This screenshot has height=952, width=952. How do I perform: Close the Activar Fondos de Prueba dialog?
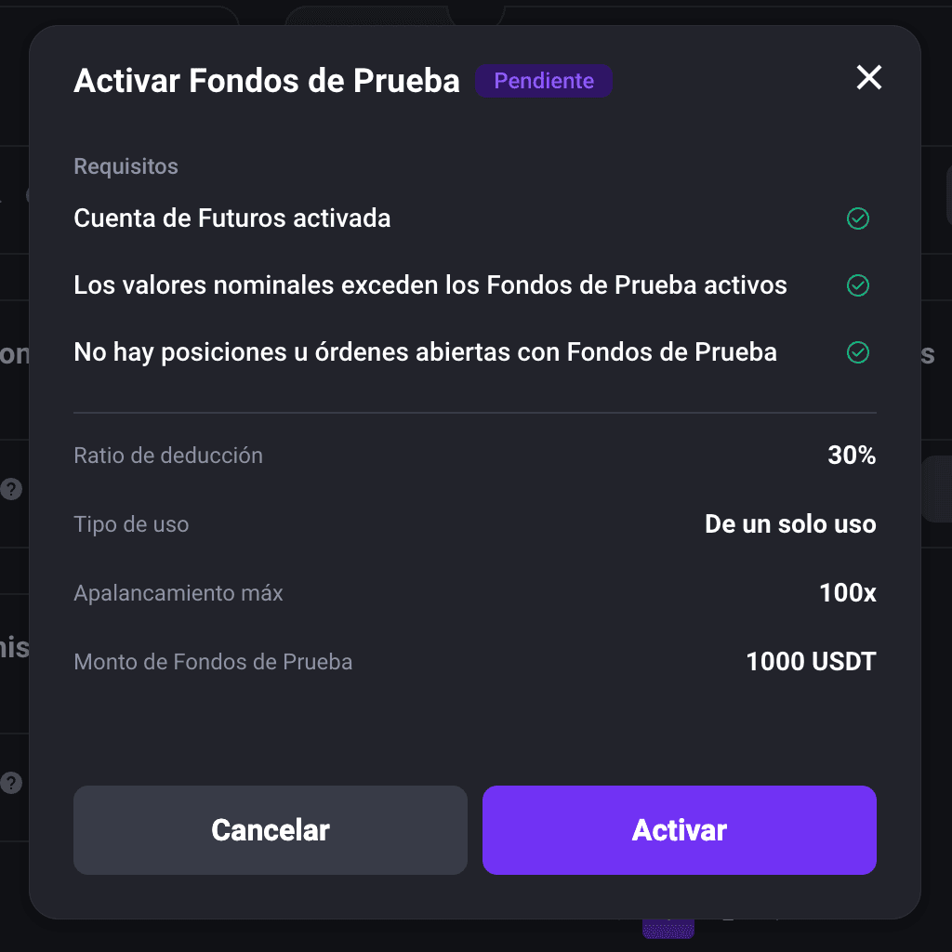coord(869,78)
